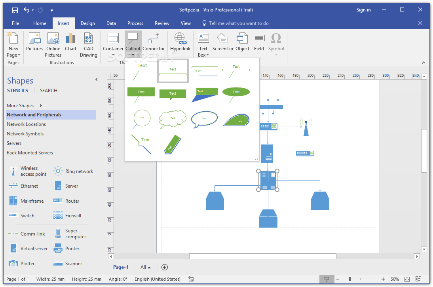Insert an Object
Screen dimensions: 433x287
click(243, 42)
